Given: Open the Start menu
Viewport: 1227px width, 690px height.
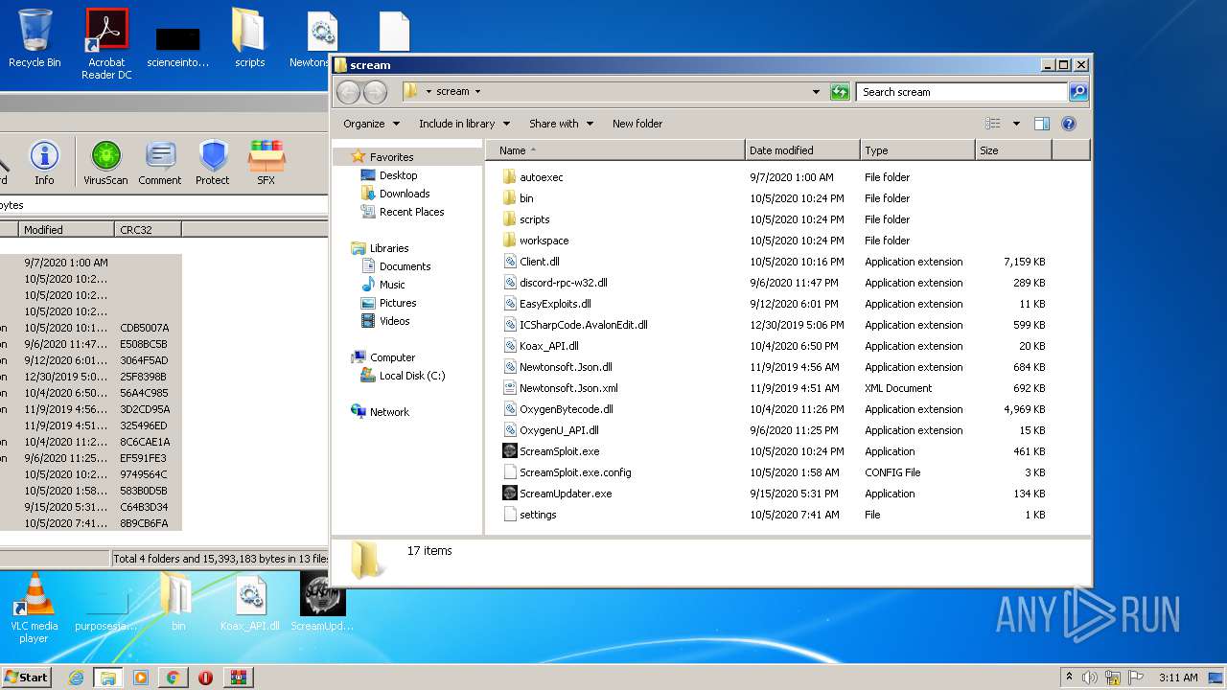Looking at the screenshot, I should pyautogui.click(x=26, y=678).
